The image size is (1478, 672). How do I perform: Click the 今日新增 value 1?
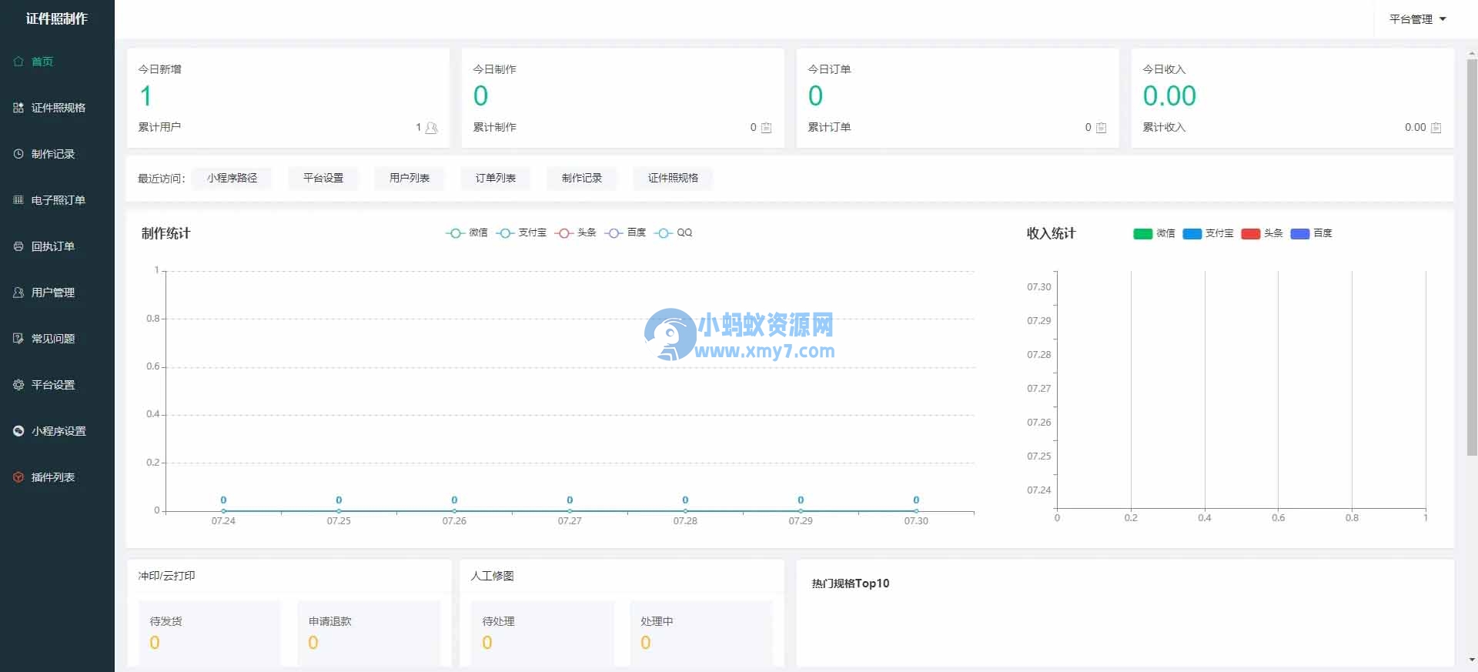pyautogui.click(x=145, y=96)
